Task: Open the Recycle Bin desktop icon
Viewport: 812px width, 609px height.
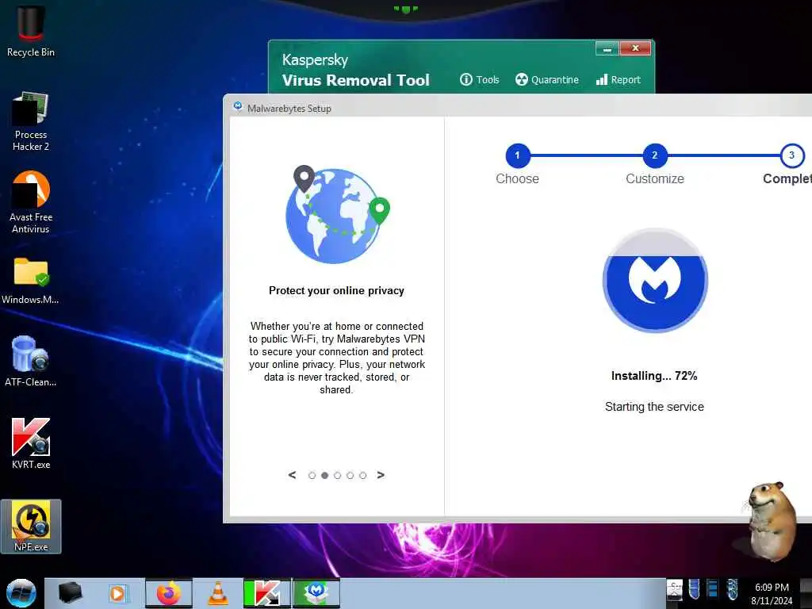Action: pyautogui.click(x=31, y=31)
